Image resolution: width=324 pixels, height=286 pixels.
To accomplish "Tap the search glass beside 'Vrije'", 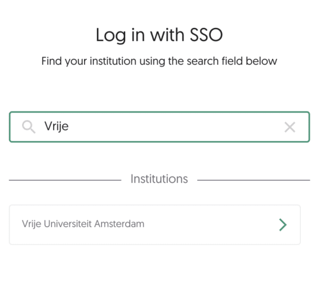I will coord(29,127).
